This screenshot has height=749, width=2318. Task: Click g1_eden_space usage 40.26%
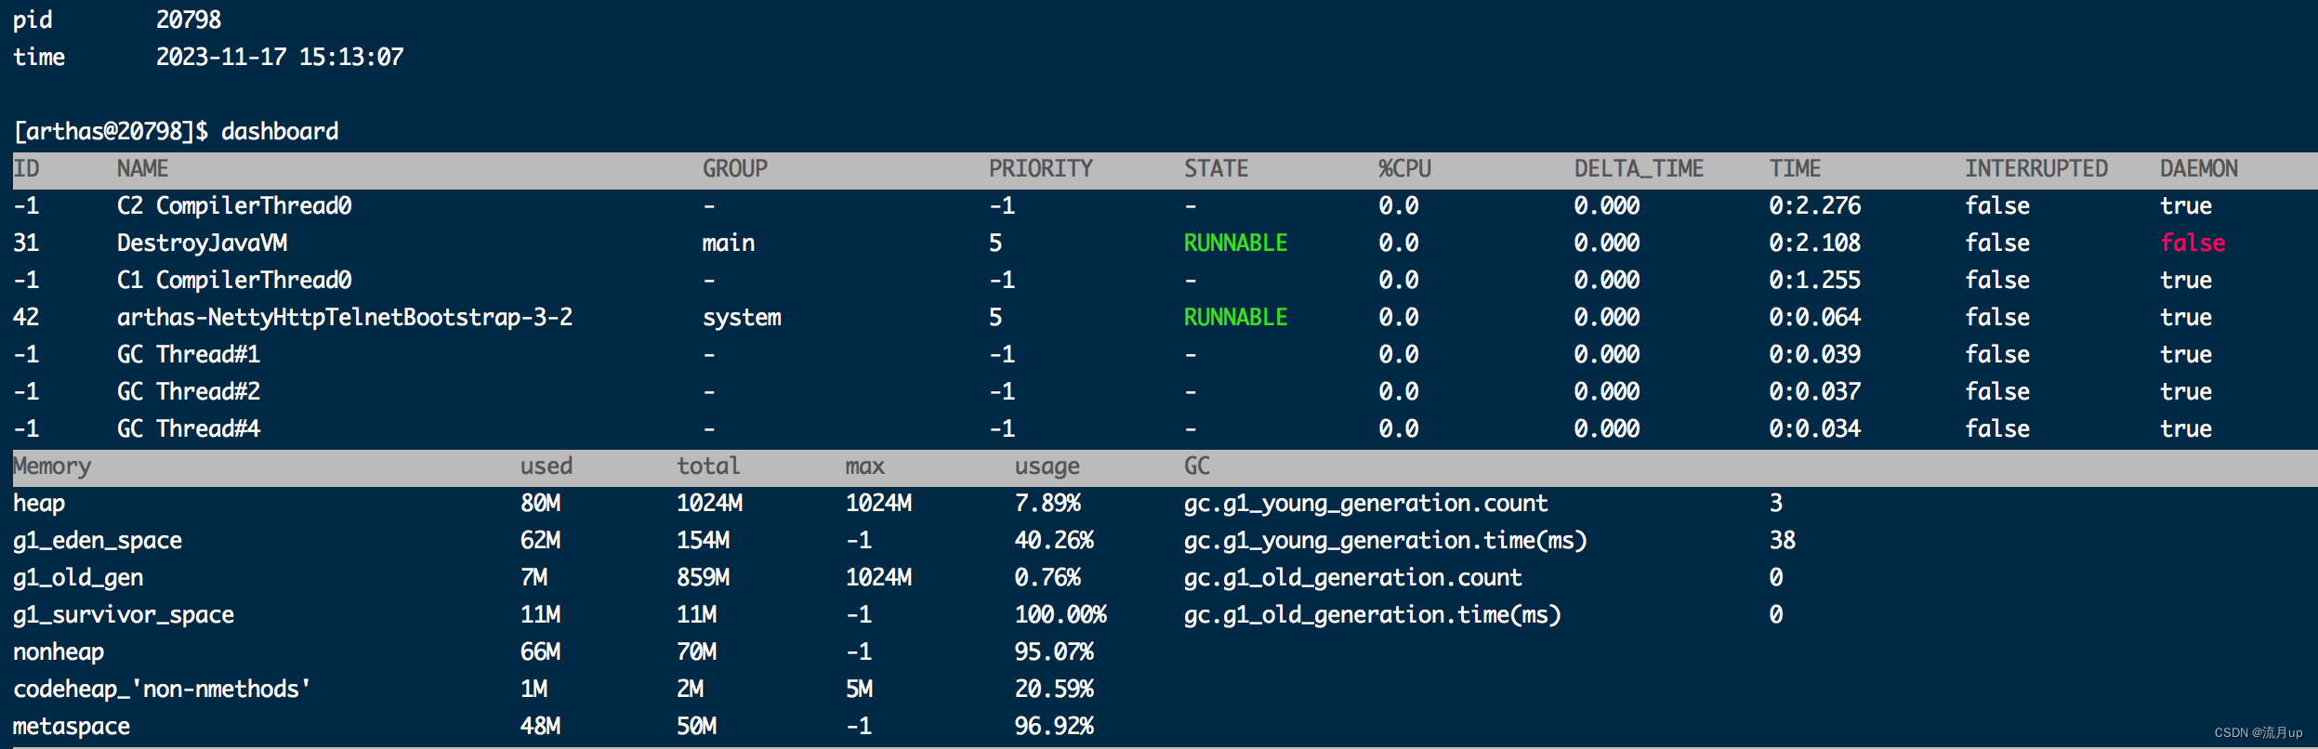tap(1054, 540)
